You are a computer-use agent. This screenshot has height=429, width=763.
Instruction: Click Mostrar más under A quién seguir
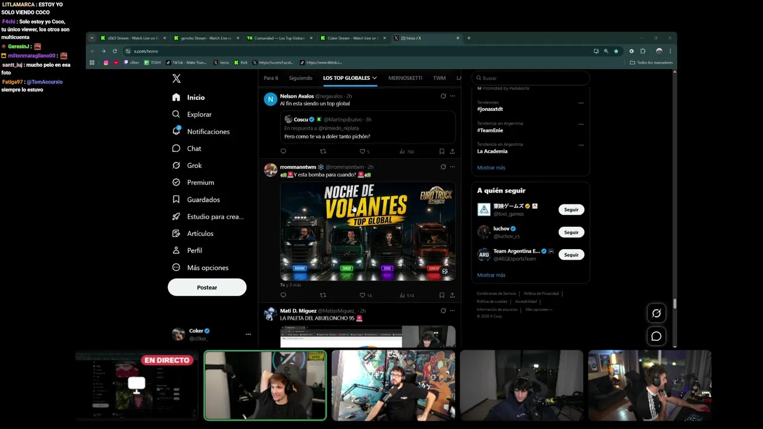pos(491,275)
